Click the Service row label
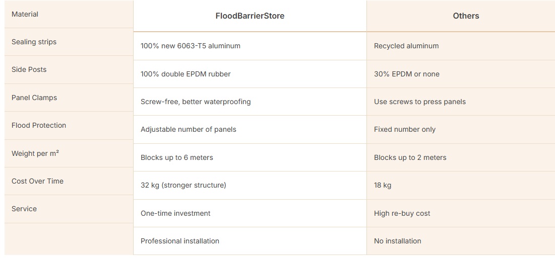 (24, 209)
